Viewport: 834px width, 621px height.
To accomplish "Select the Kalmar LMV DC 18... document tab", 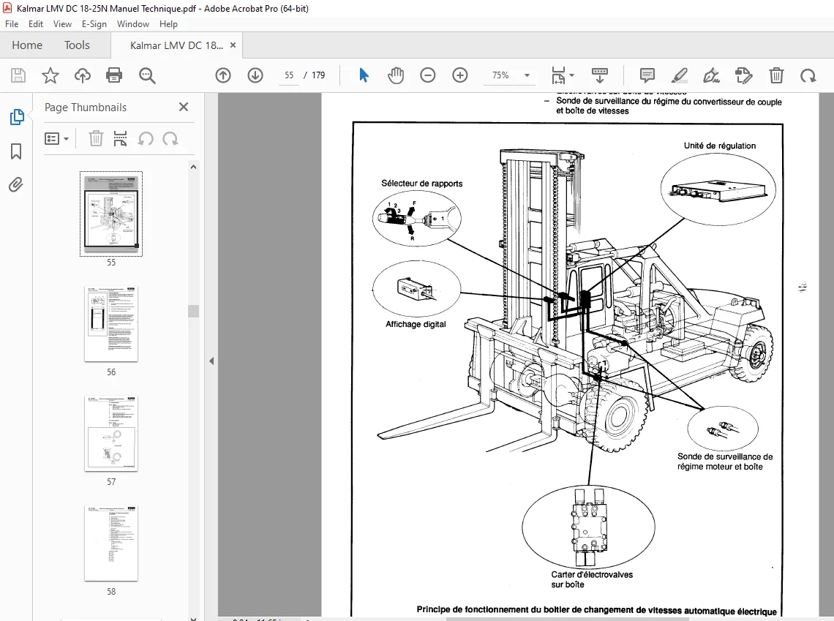I will (x=176, y=46).
